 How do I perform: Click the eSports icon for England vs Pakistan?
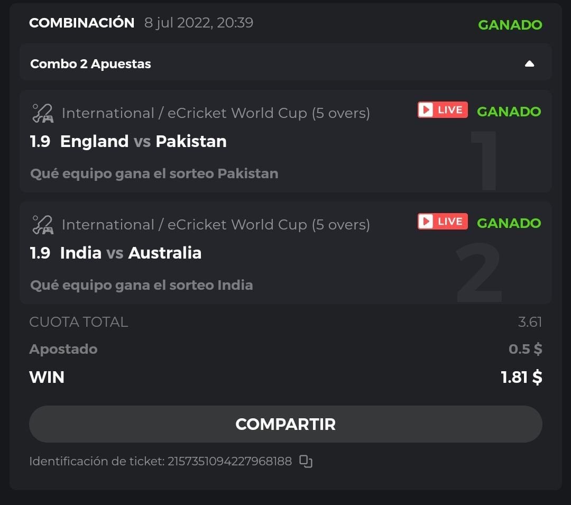click(42, 113)
